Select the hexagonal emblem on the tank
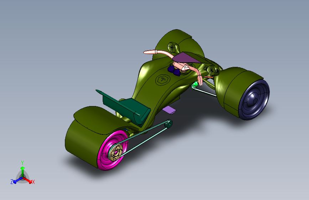Screen dimensions: 309x200 tap(163, 80)
